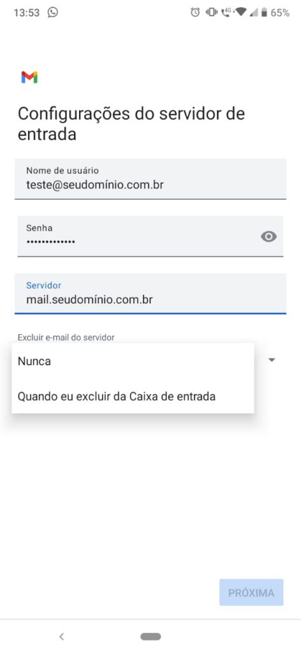Select the Nunca option
The width and height of the screenshot is (301, 654).
pyautogui.click(x=133, y=361)
